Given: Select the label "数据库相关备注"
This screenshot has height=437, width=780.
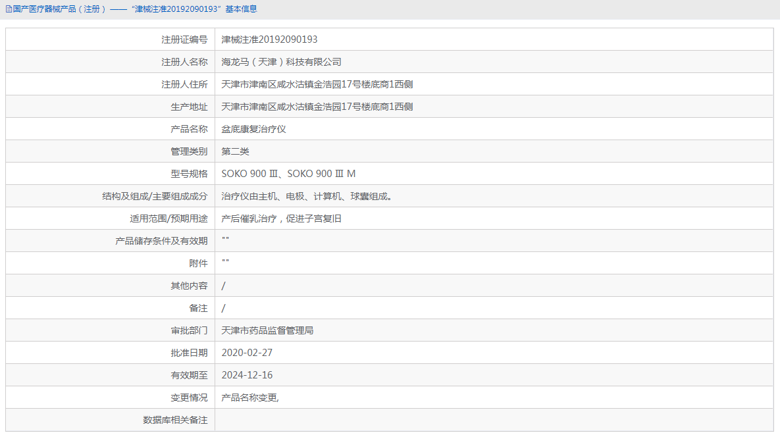Looking at the screenshot, I should point(175,420).
